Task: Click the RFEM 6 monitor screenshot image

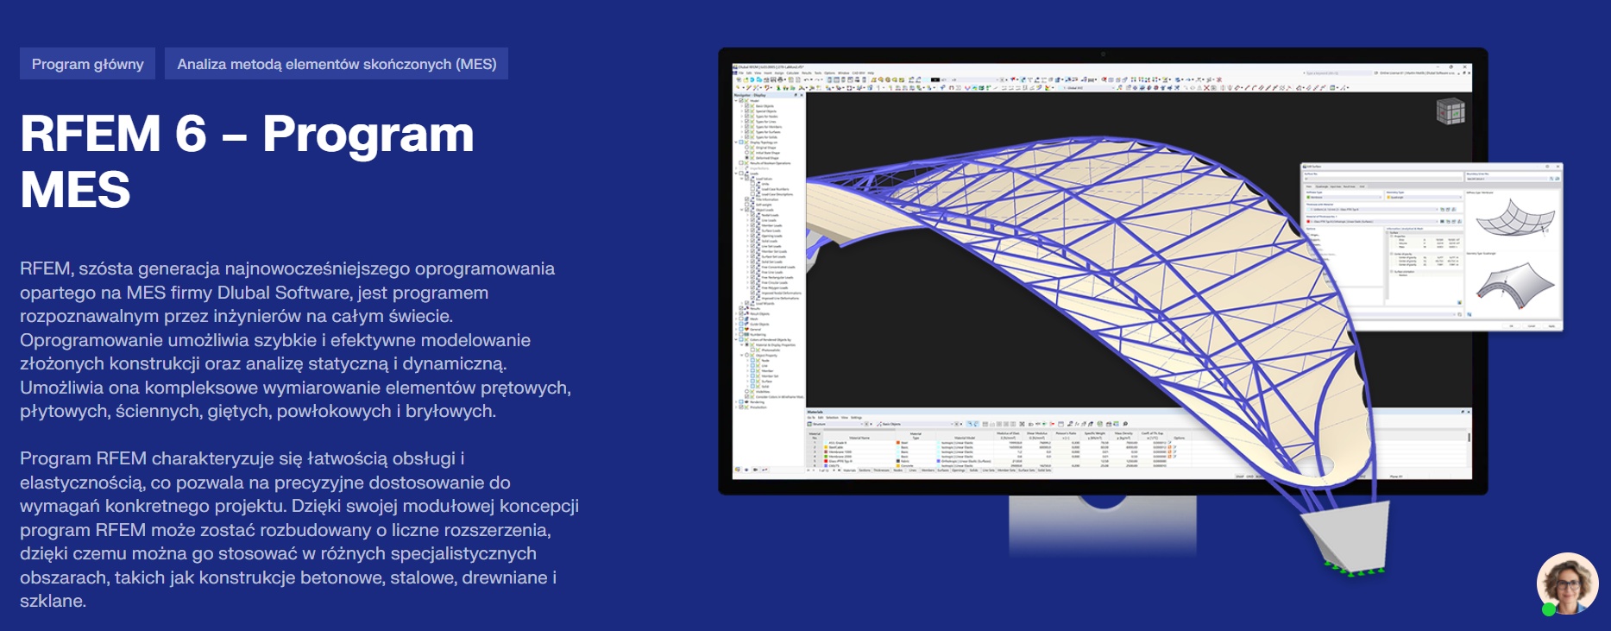Action: coord(1141,311)
